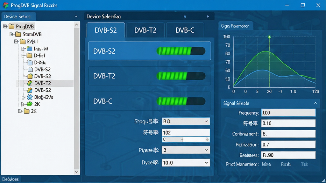Select the DVB-T2 signal row with green bar

pyautogui.click(x=150, y=76)
